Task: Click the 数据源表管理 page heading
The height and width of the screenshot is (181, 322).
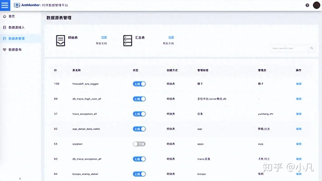Action: [x=59, y=18]
